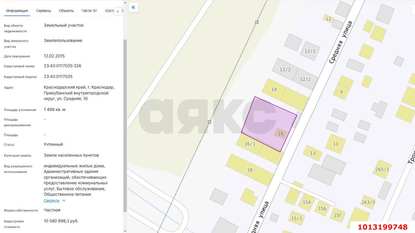Image resolution: width=415 pixels, height=233 pixels.
Task: Switch to the Сервисы tab
Action: point(43,11)
